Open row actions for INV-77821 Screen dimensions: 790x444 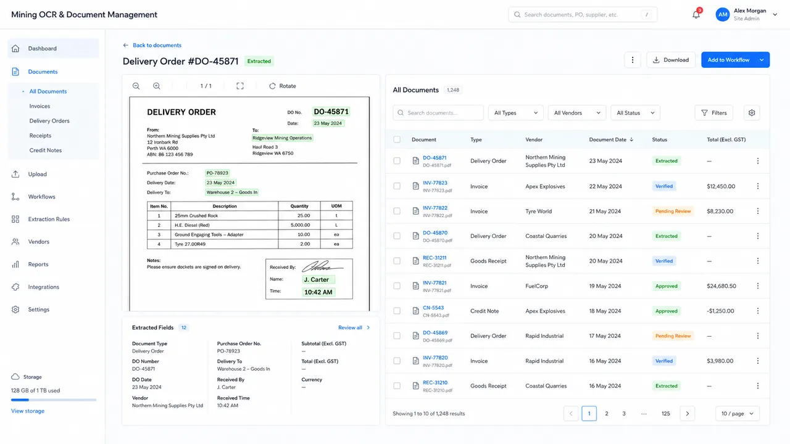(x=758, y=286)
